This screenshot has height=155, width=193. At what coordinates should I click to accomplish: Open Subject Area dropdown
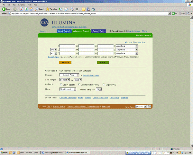pos(69,75)
